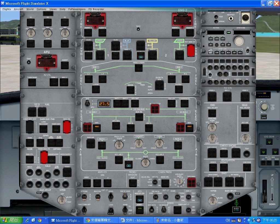
Task: Click the GPWS TERR pushbutton
Action: (30, 143)
